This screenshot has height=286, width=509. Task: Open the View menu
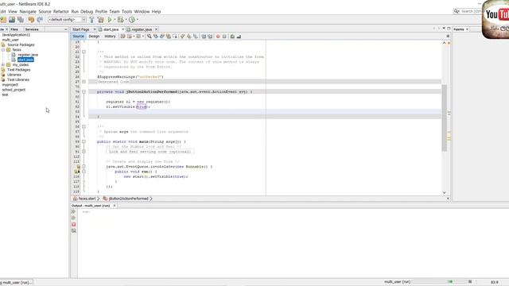coord(13,11)
